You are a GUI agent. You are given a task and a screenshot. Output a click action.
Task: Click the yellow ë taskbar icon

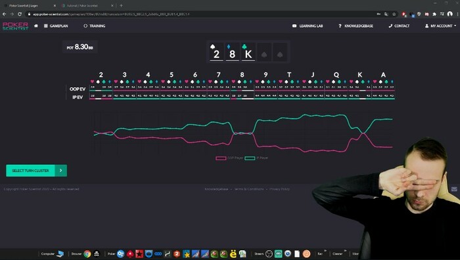pyautogui.click(x=233, y=254)
